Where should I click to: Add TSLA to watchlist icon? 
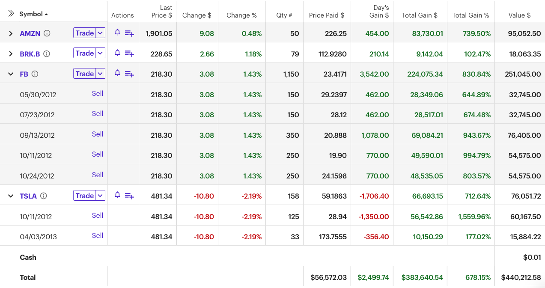[x=129, y=196]
